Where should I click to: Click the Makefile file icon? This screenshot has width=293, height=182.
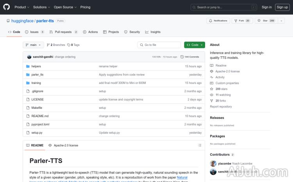click(28, 108)
